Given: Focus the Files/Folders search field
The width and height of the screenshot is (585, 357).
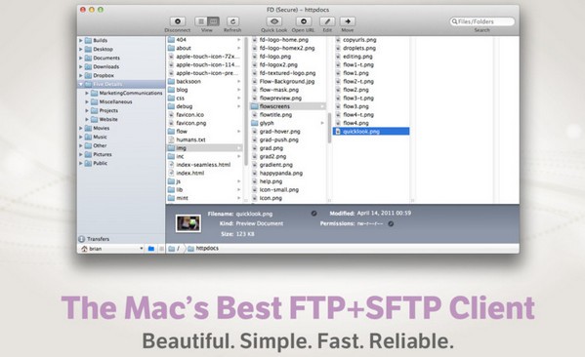Looking at the screenshot, I should pyautogui.click(x=482, y=21).
